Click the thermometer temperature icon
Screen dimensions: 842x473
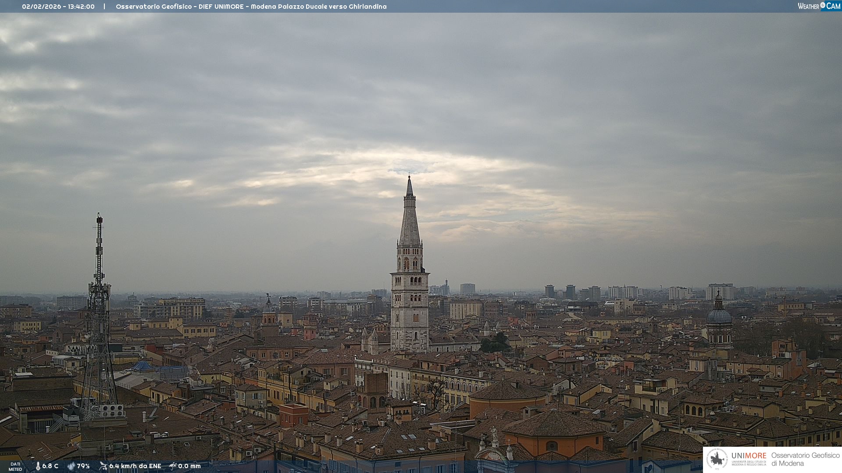(x=38, y=466)
